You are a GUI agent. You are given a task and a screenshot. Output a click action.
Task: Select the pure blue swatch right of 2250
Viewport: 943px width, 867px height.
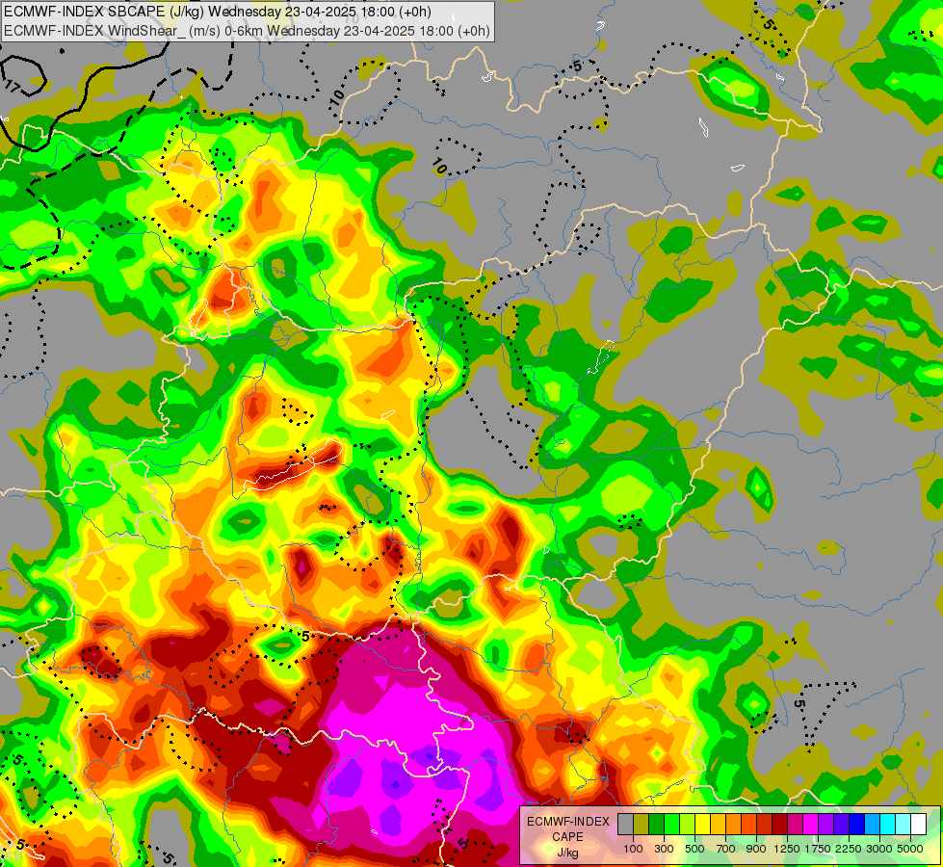[857, 824]
